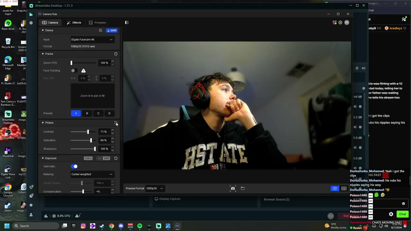Screen dimensions: 411x231
Task: Open the Windows Start menu
Action: [x=7, y=226]
